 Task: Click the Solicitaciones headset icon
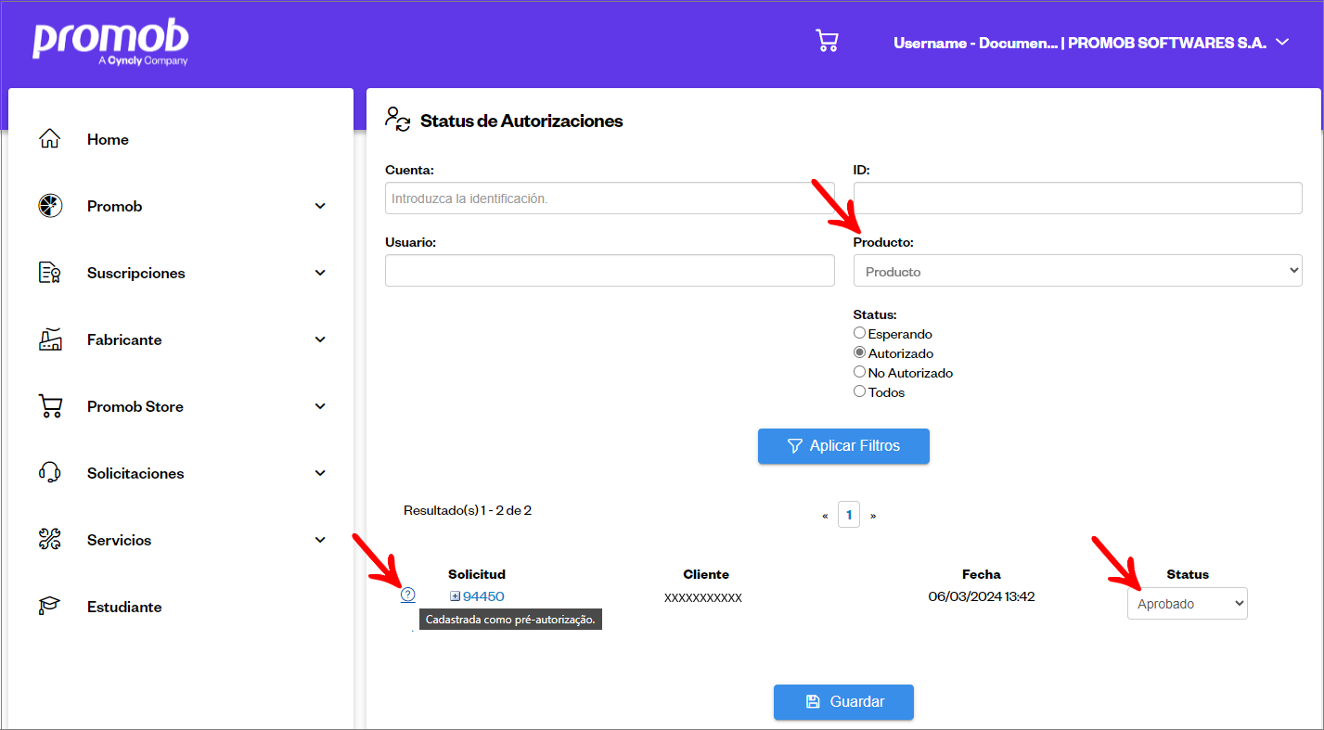(50, 473)
